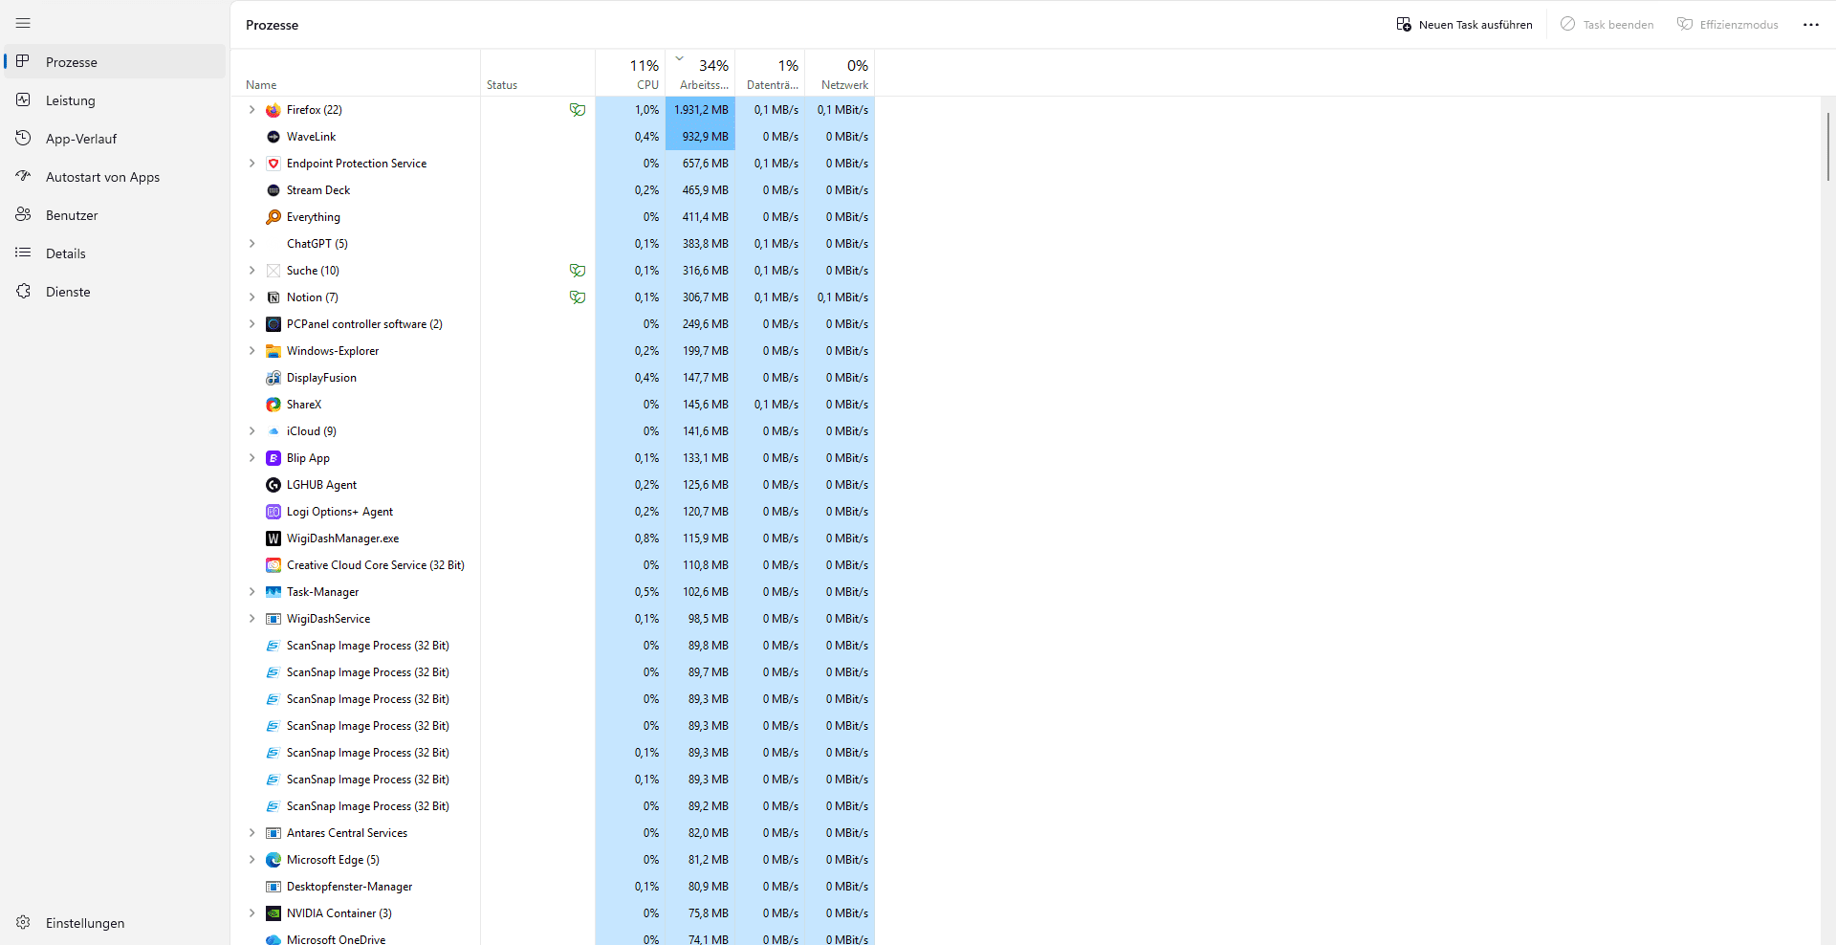
Task: Expand the Windows-Explorer process group
Action: [x=252, y=351]
